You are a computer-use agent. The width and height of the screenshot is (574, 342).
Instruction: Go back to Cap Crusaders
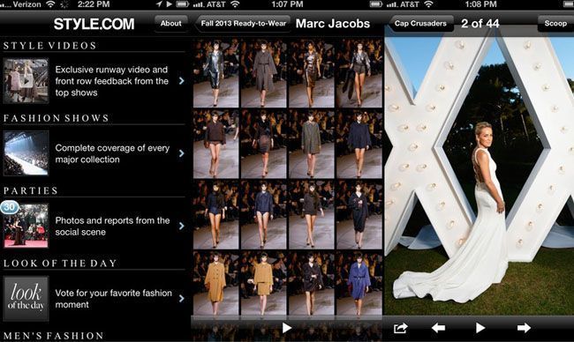(x=420, y=24)
